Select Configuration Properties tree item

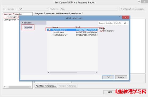click(x=11, y=20)
